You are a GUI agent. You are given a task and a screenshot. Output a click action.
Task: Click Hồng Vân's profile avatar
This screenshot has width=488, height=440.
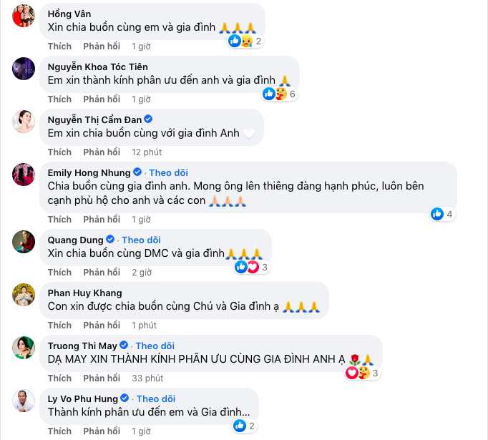pyautogui.click(x=24, y=18)
